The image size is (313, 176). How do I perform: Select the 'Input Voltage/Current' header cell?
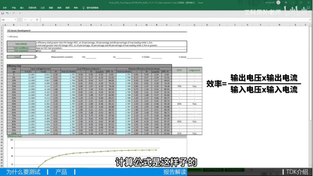coord(41,69)
